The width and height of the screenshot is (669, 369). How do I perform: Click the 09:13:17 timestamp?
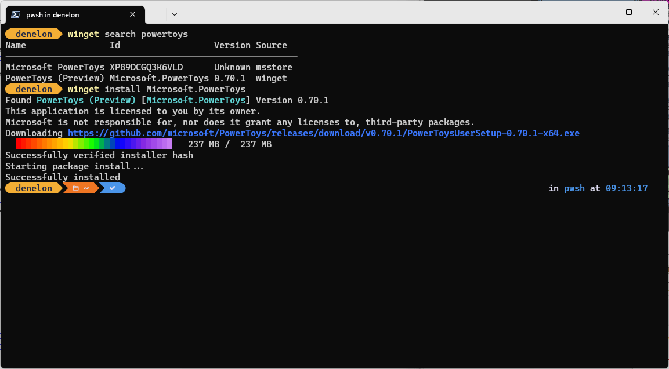[x=626, y=188]
